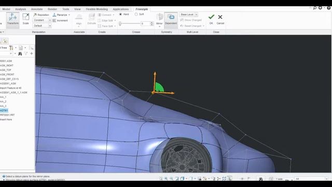332x187 pixels.
Task: Click Show Changed
Action: tap(191, 20)
